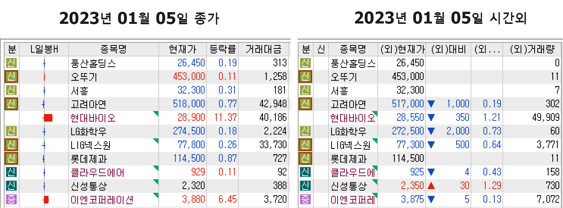Click the purple 증 badge beside 이엔코퍼레 in after-hours table
Image resolution: width=563 pixels, height=208 pixels.
305,200
